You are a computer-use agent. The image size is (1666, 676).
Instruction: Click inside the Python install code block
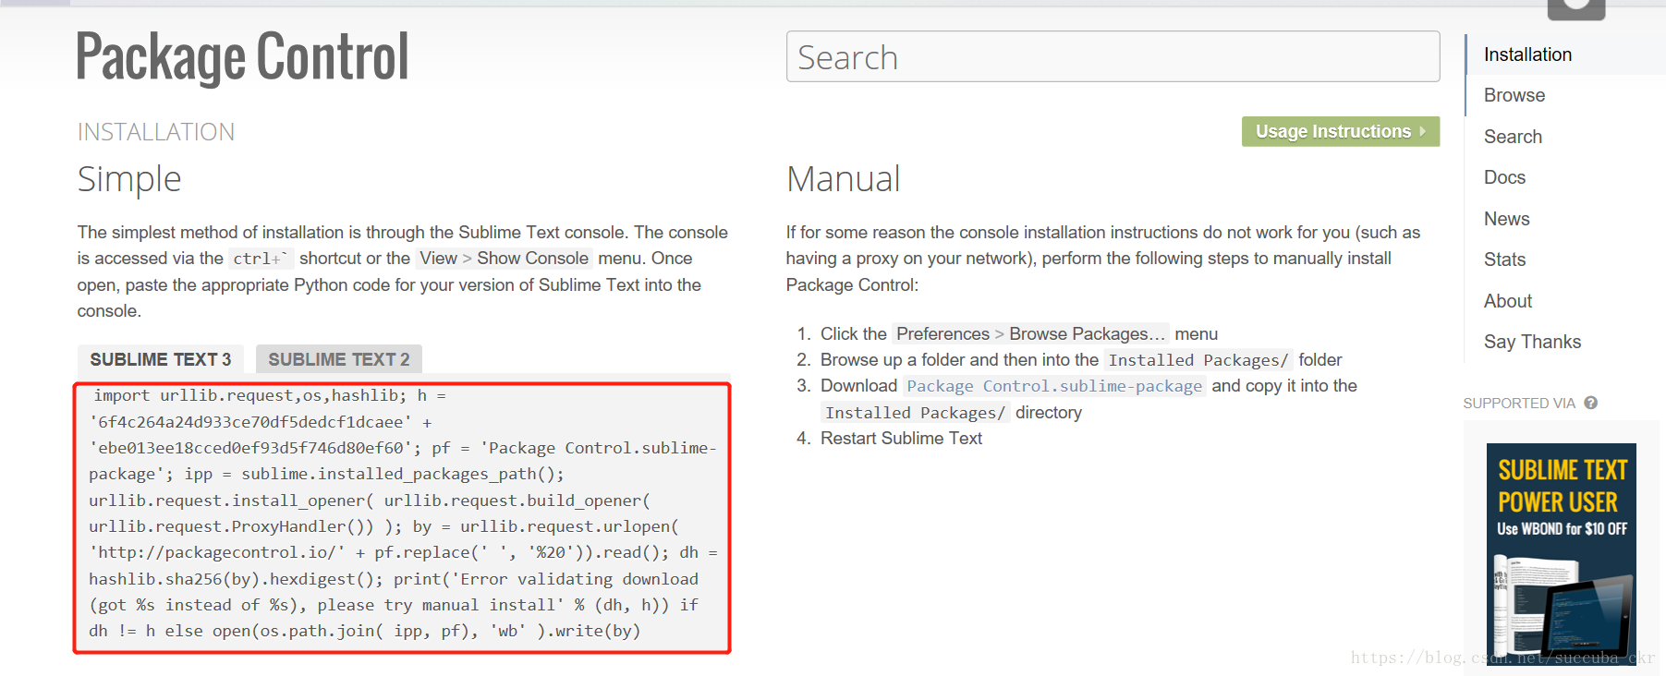(402, 518)
